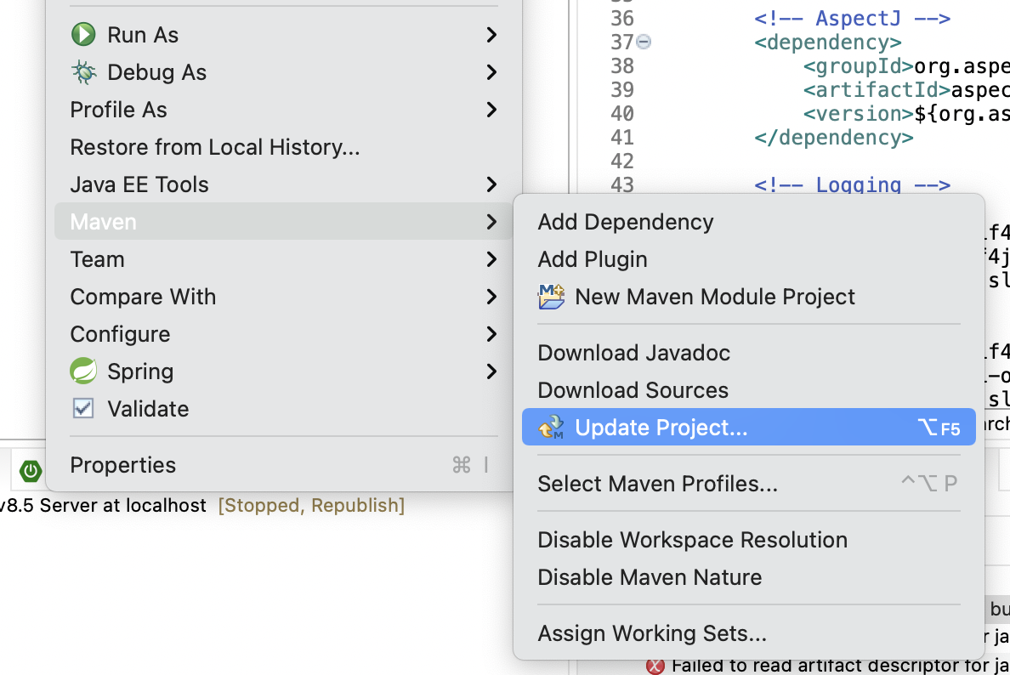1010x675 pixels.
Task: Choose Assign Working Sets...
Action: tap(748, 634)
